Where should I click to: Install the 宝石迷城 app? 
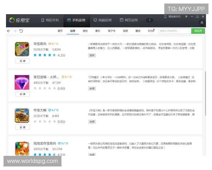click(23, 94)
